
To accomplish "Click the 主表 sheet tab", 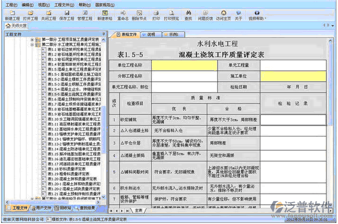I will (138, 210).
